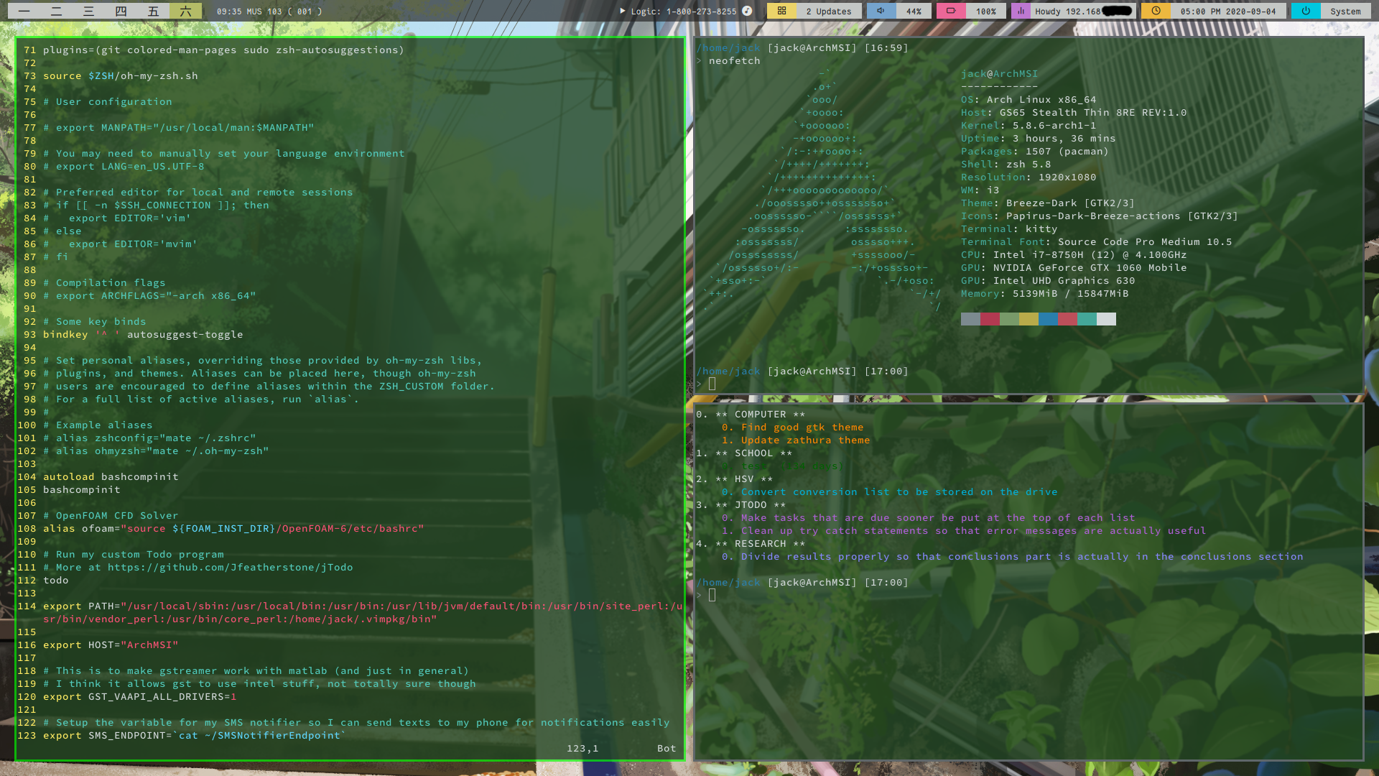
Task: Select active workspace six (六)
Action: click(x=185, y=11)
